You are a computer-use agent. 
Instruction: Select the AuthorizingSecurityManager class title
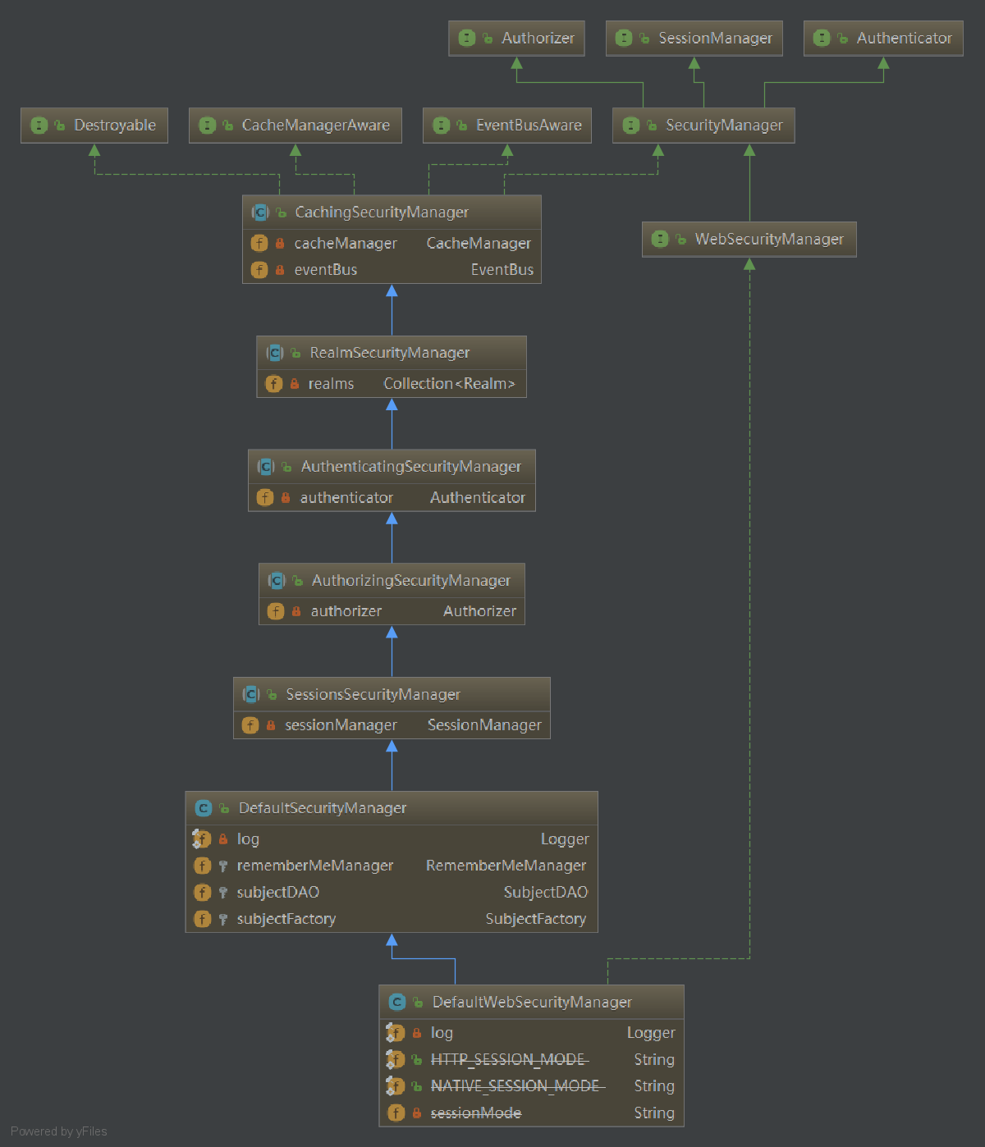[x=410, y=580]
